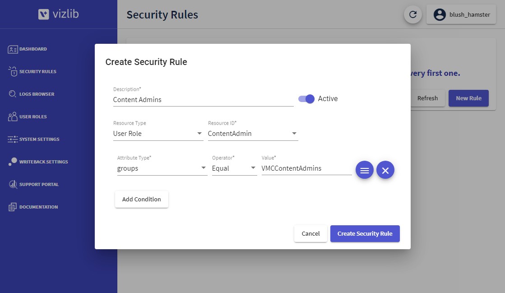This screenshot has height=293, width=505.
Task: Click the Dashboard icon in sidebar
Action: (x=13, y=49)
